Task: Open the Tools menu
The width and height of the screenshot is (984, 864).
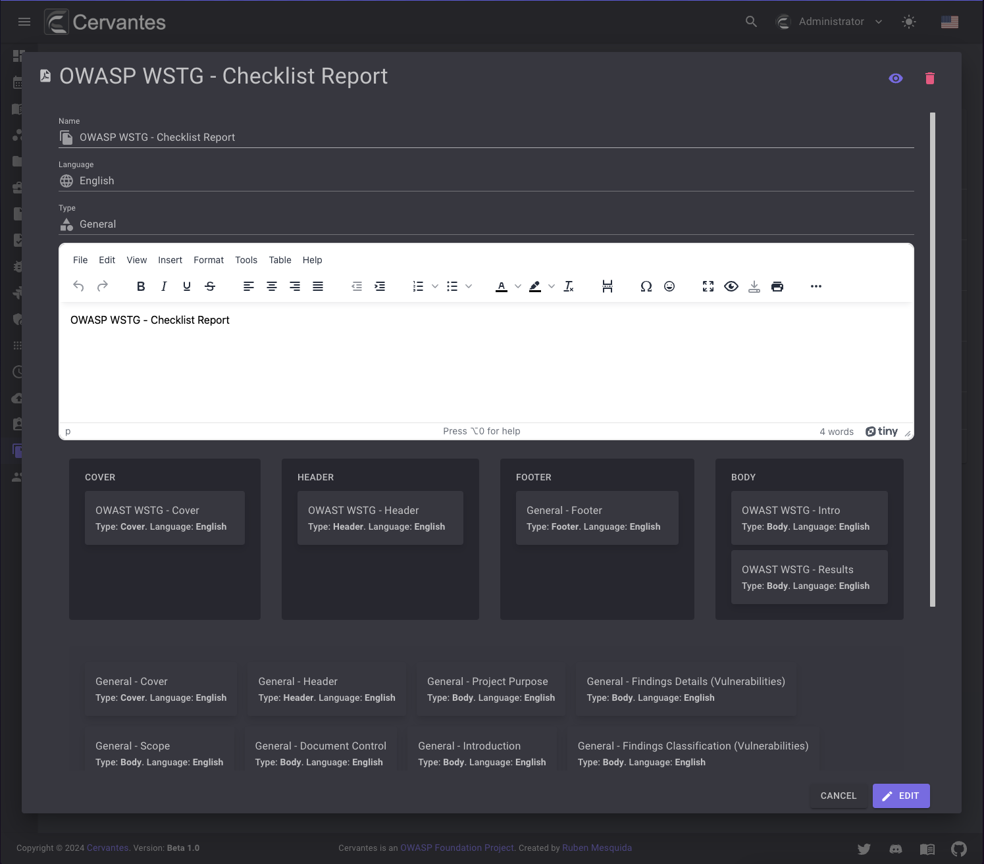Action: click(x=246, y=260)
